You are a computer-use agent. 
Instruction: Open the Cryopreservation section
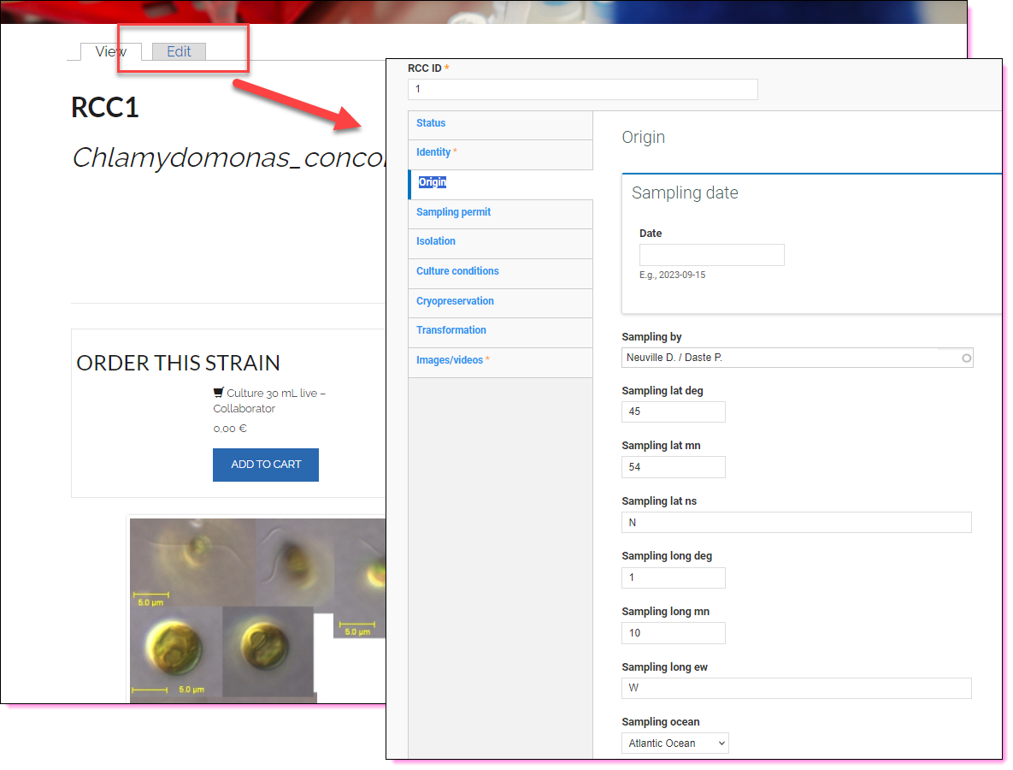click(455, 301)
